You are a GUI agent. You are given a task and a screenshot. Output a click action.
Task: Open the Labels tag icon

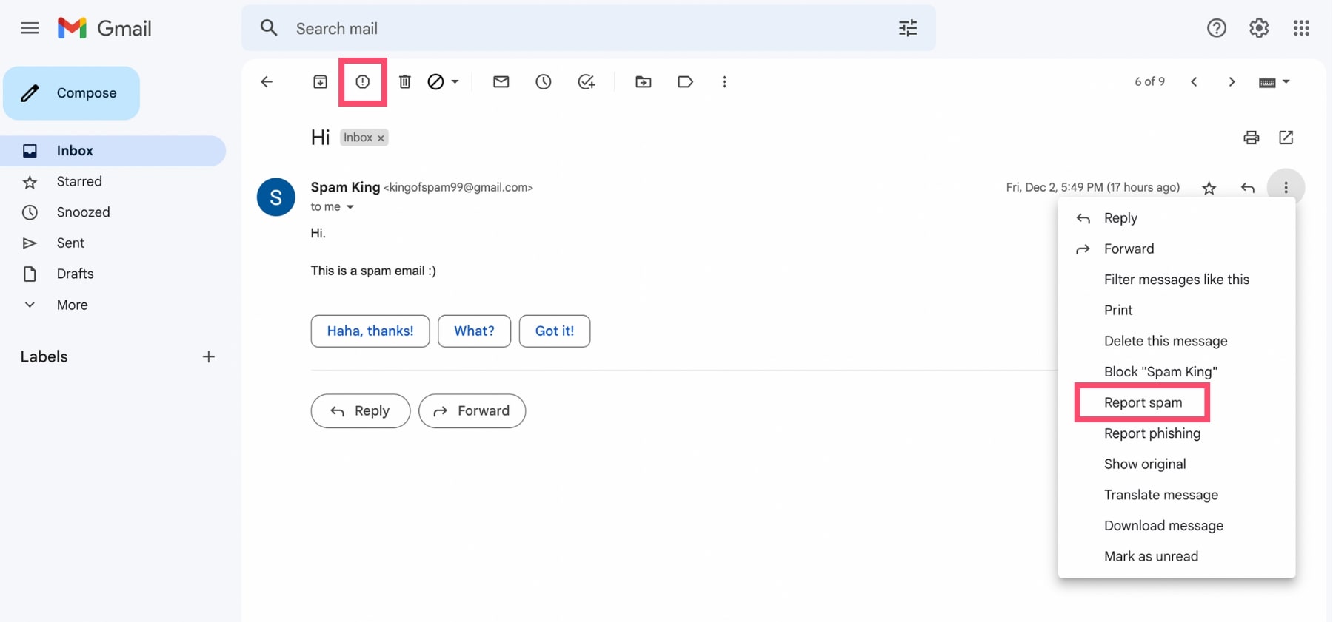click(x=686, y=82)
